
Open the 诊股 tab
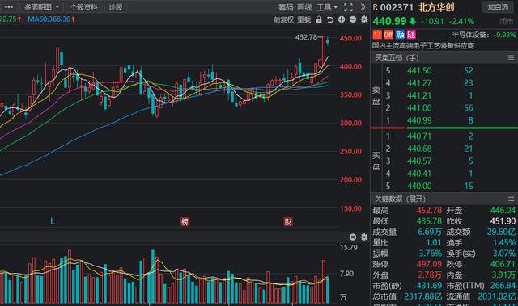coord(116,7)
